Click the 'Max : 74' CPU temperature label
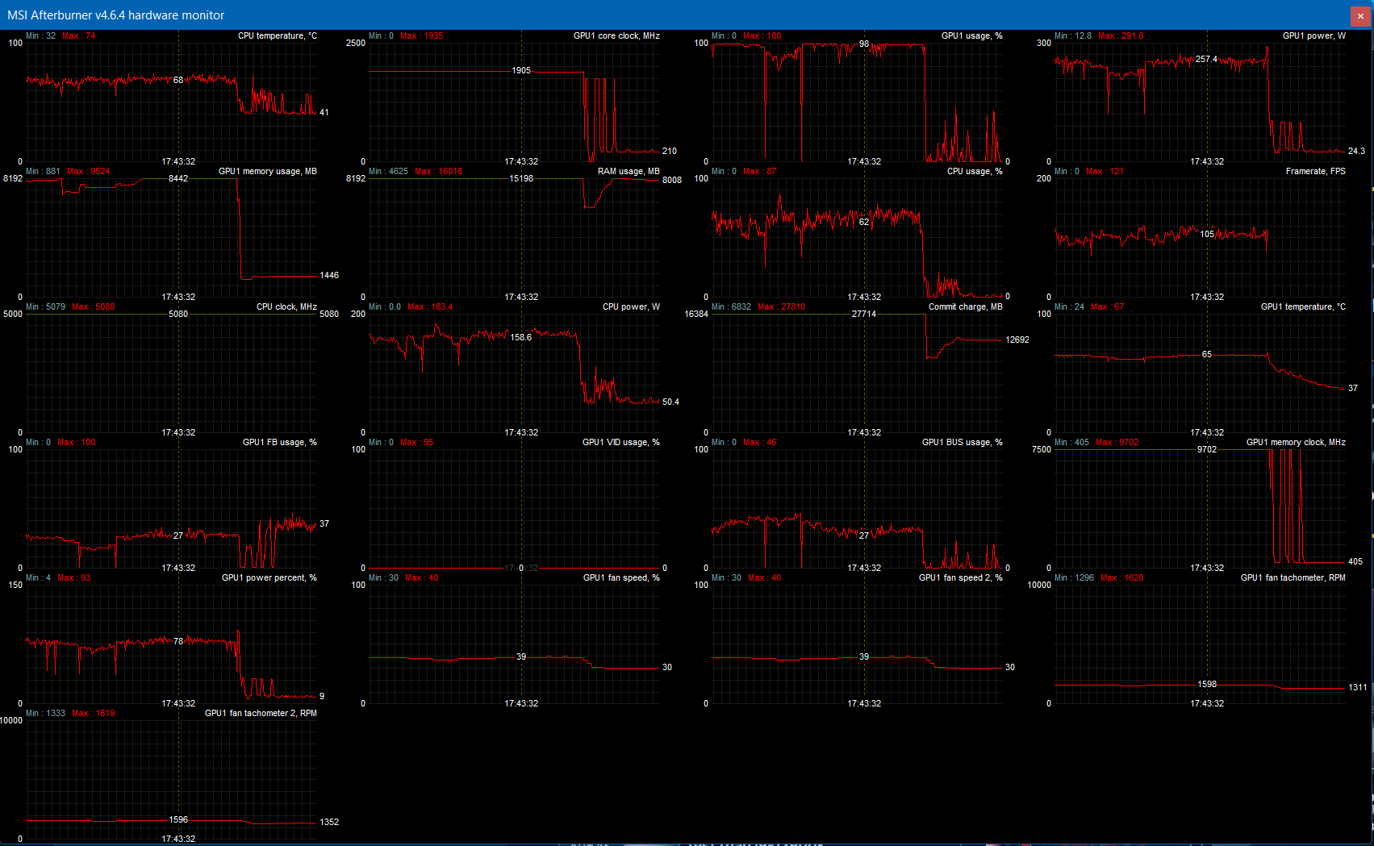The width and height of the screenshot is (1374, 846). point(78,35)
